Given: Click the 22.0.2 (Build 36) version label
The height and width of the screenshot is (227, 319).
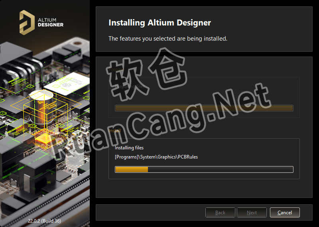Looking at the screenshot, I should (44, 221).
